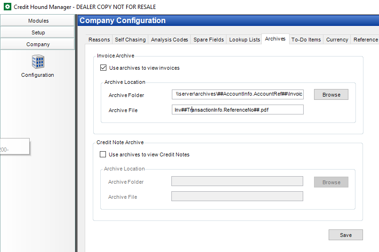The image size is (379, 252).
Task: Click Browse in Credit Note Archive
Action: (x=331, y=182)
